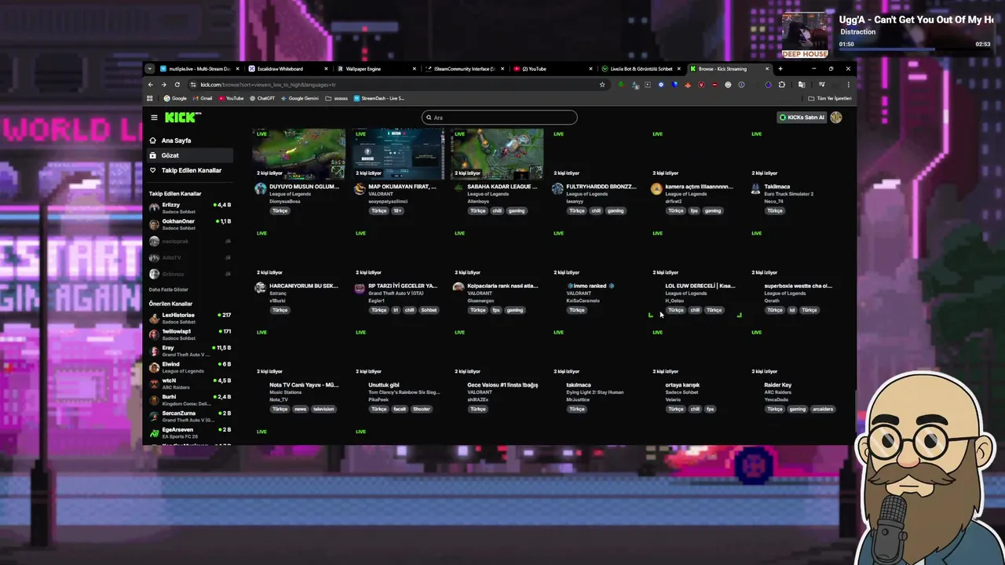This screenshot has height=565, width=1005.
Task: Click the Ara search field on Kick
Action: (499, 118)
